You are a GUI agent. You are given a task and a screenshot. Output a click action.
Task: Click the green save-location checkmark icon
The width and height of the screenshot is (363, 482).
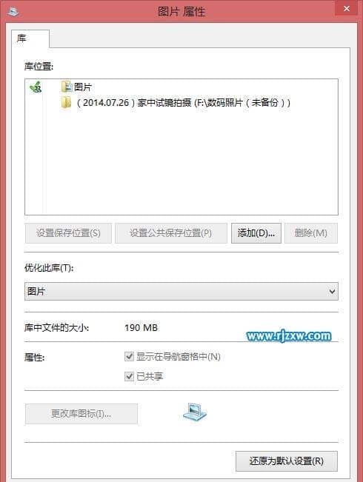36,87
